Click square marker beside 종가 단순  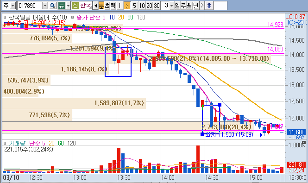click(72, 17)
